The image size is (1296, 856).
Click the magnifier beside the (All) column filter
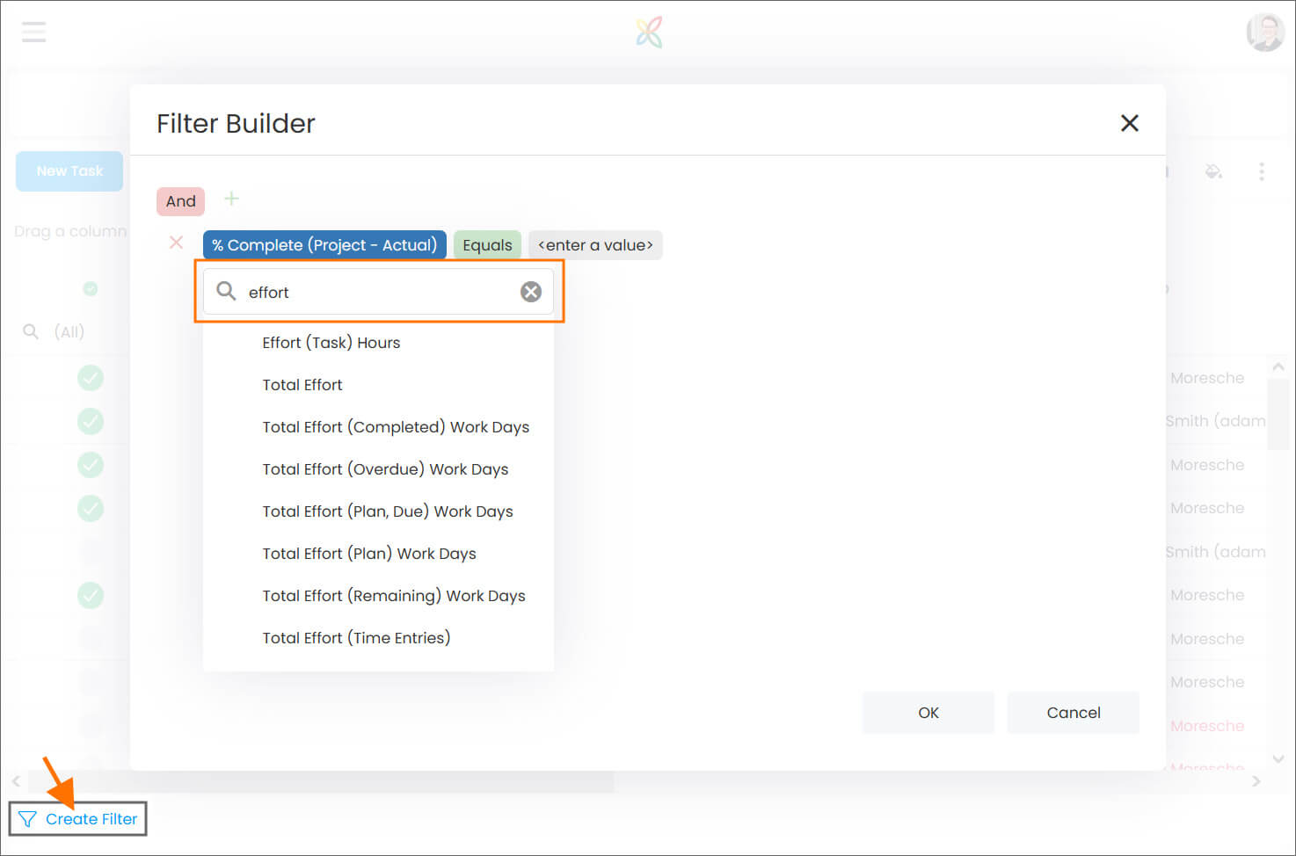point(31,331)
